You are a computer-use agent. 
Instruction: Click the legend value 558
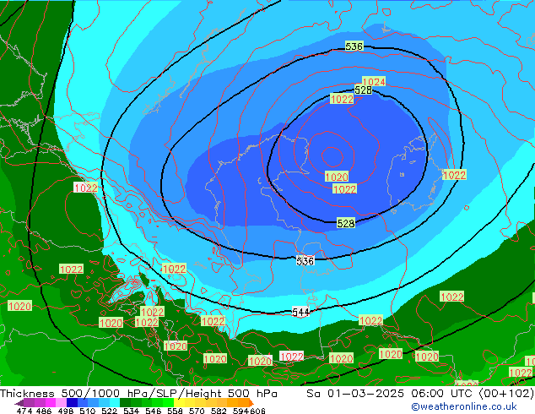(175, 411)
